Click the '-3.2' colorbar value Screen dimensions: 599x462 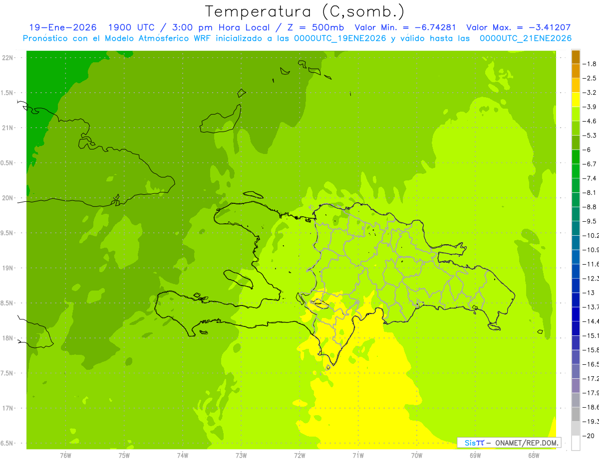coord(590,93)
